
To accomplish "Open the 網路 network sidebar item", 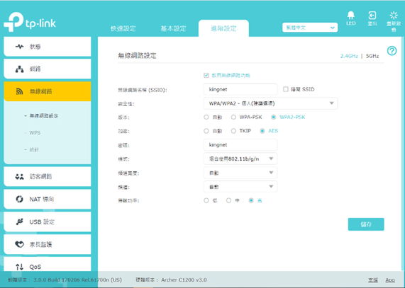I will [48, 69].
